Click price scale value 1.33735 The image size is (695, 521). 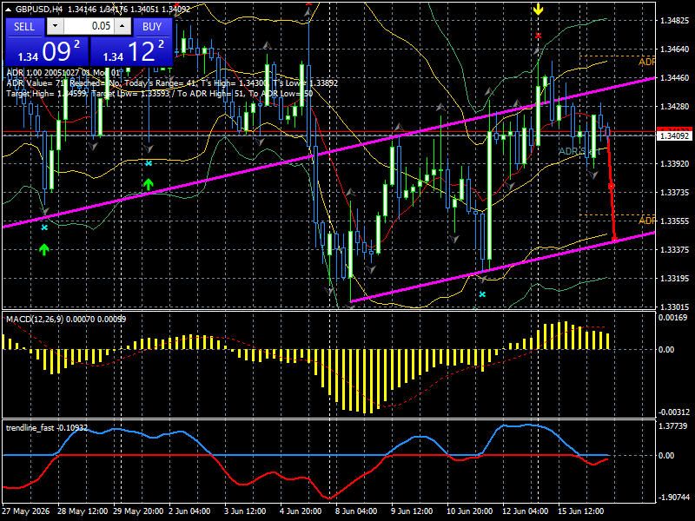click(x=675, y=192)
